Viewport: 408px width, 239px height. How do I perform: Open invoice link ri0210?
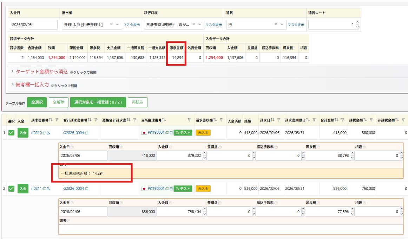(36, 133)
